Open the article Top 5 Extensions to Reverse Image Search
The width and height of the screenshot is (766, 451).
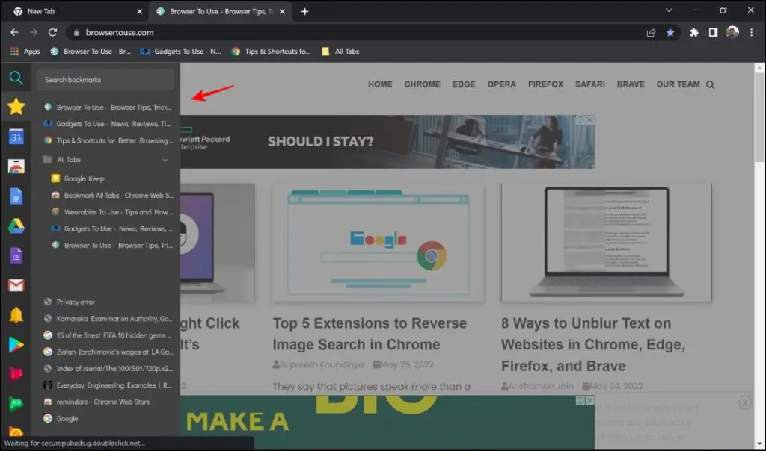pos(370,334)
